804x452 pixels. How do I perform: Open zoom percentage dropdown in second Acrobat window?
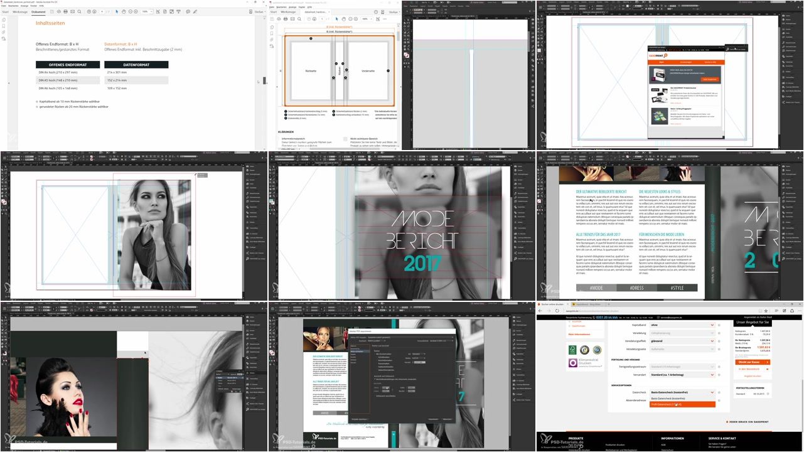click(x=367, y=19)
